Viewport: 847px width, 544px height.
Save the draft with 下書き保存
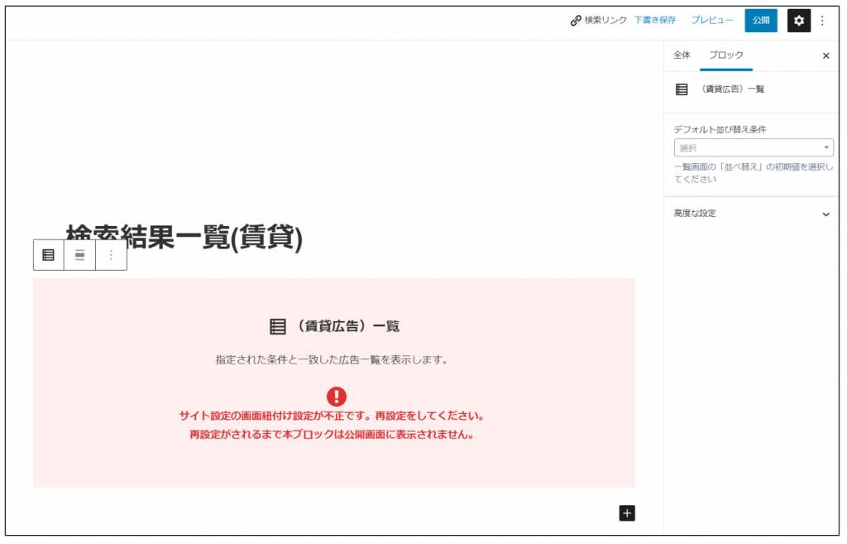click(654, 21)
